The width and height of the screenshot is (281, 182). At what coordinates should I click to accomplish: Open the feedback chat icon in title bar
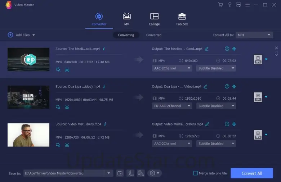coord(238,5)
